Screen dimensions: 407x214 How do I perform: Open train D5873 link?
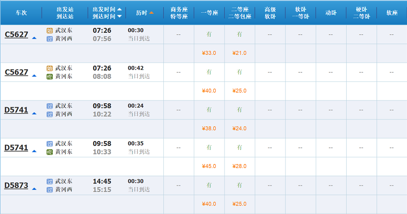point(16,186)
